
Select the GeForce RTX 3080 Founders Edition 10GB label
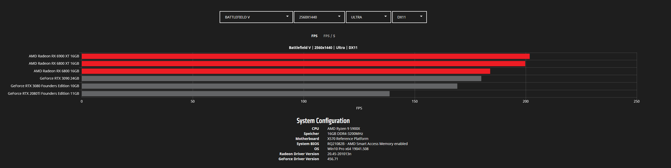(45, 86)
